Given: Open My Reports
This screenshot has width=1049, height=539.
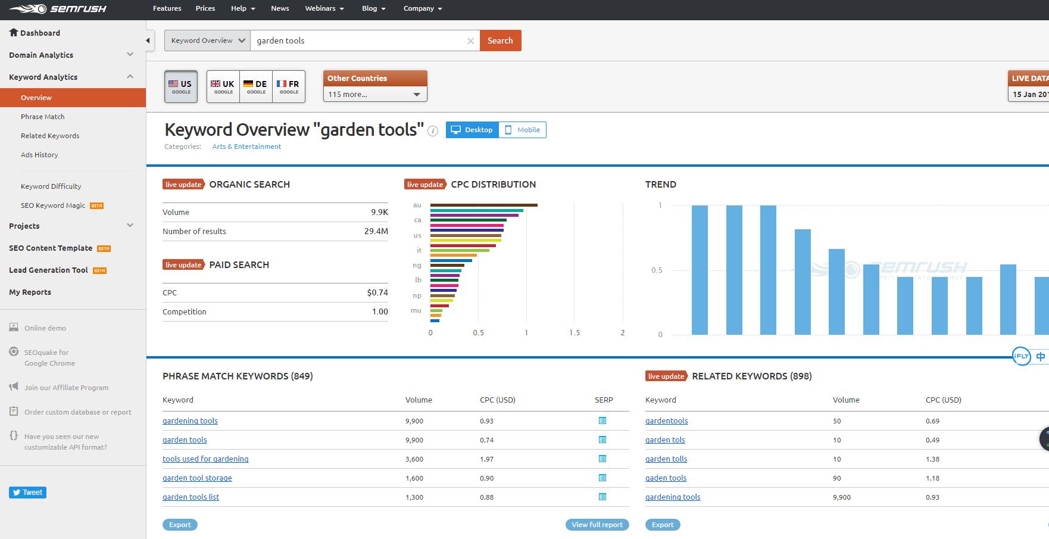Looking at the screenshot, I should coord(30,292).
